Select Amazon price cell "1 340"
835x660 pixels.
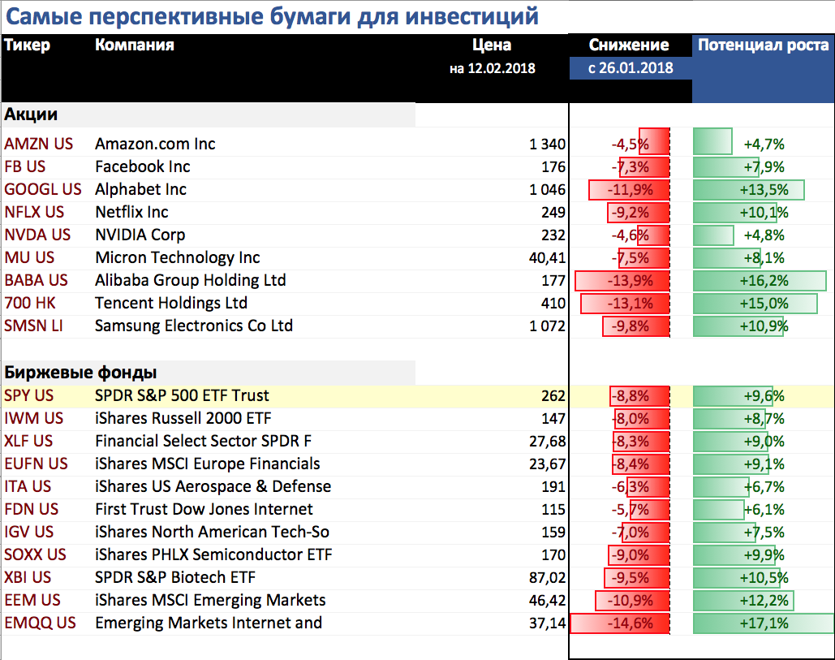548,144
